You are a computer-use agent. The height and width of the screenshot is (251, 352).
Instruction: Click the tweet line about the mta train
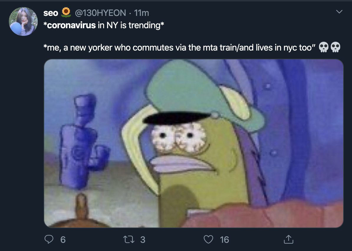pos(179,48)
